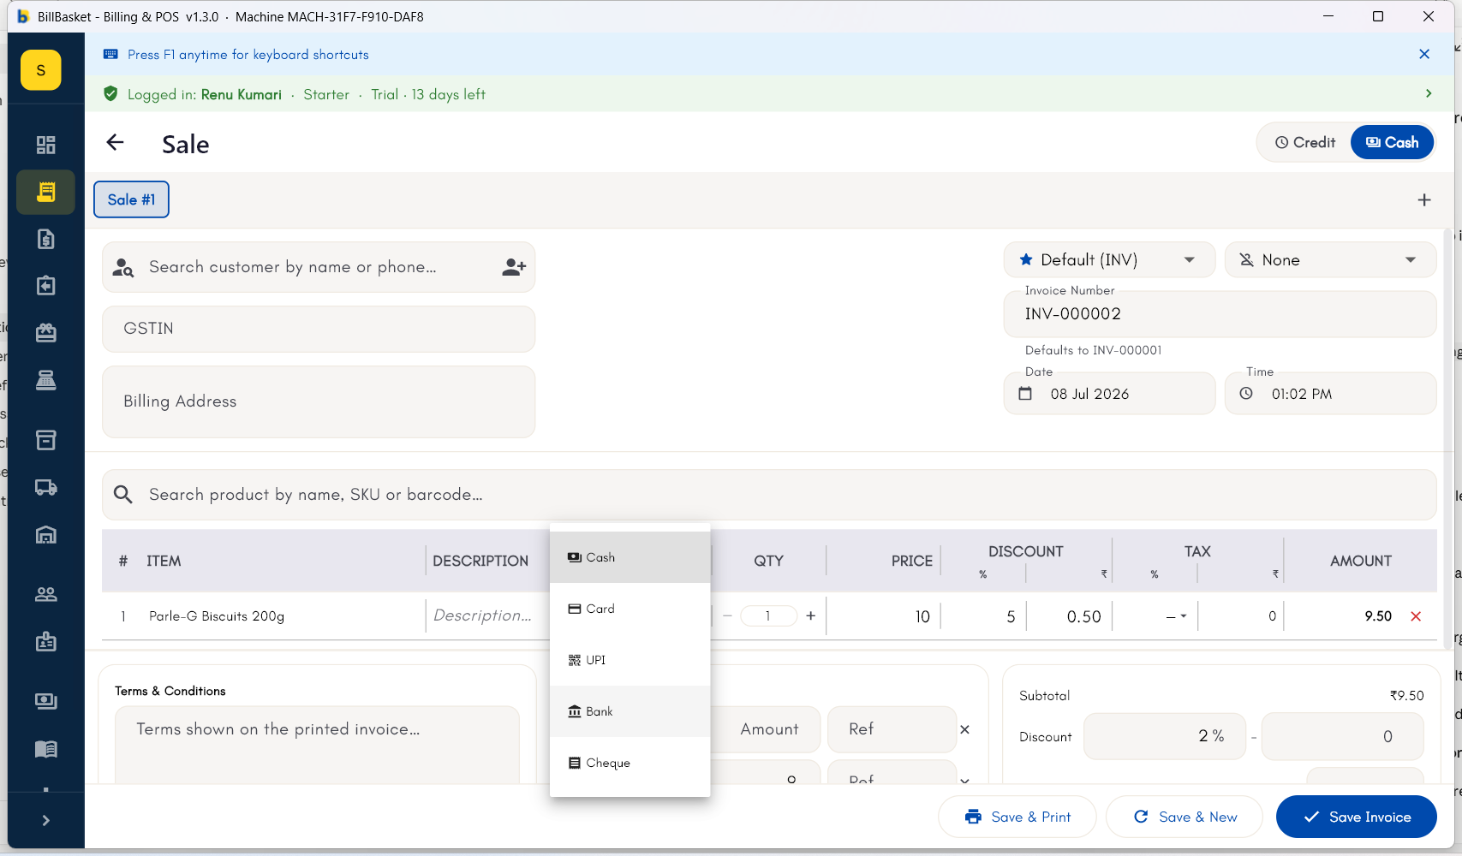The image size is (1462, 856).
Task: Click the Renu Kumari logged-in name
Action: point(242,94)
